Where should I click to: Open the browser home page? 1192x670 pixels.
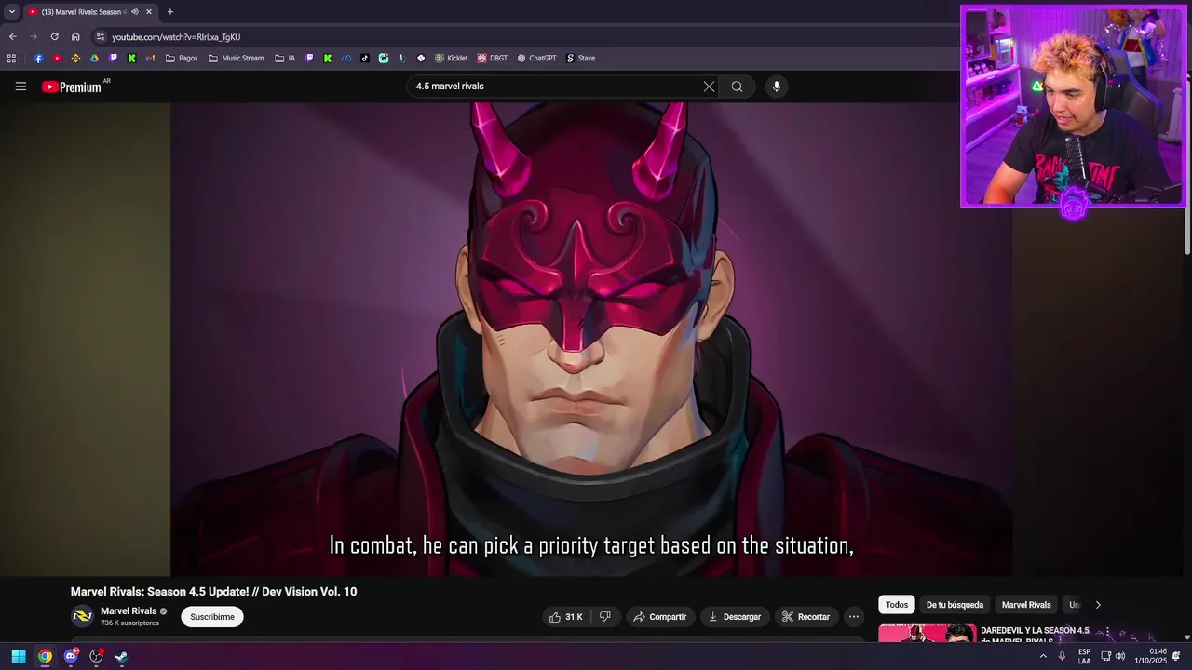pyautogui.click(x=75, y=37)
